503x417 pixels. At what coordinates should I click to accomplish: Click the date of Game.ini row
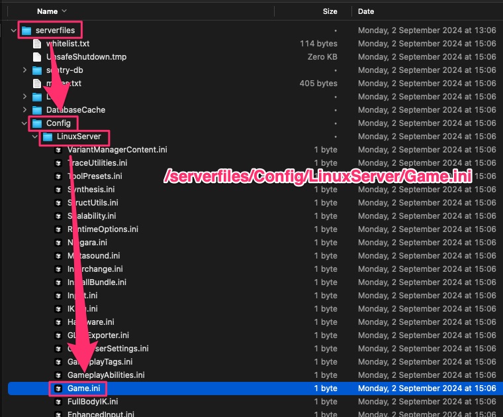(427, 388)
